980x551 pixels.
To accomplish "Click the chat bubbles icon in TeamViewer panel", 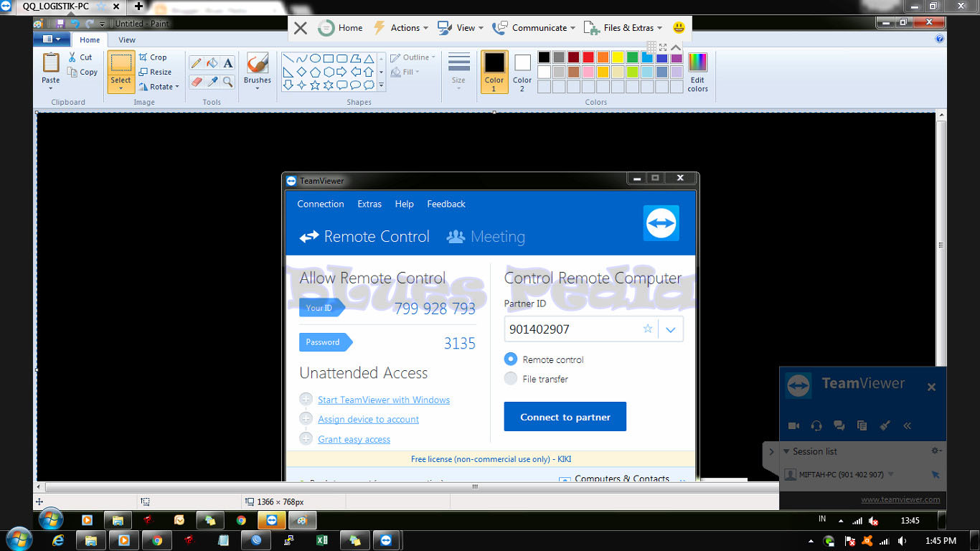I will [839, 425].
